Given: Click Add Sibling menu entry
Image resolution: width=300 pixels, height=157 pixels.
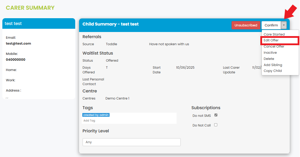Looking at the screenshot, I should click(273, 65).
